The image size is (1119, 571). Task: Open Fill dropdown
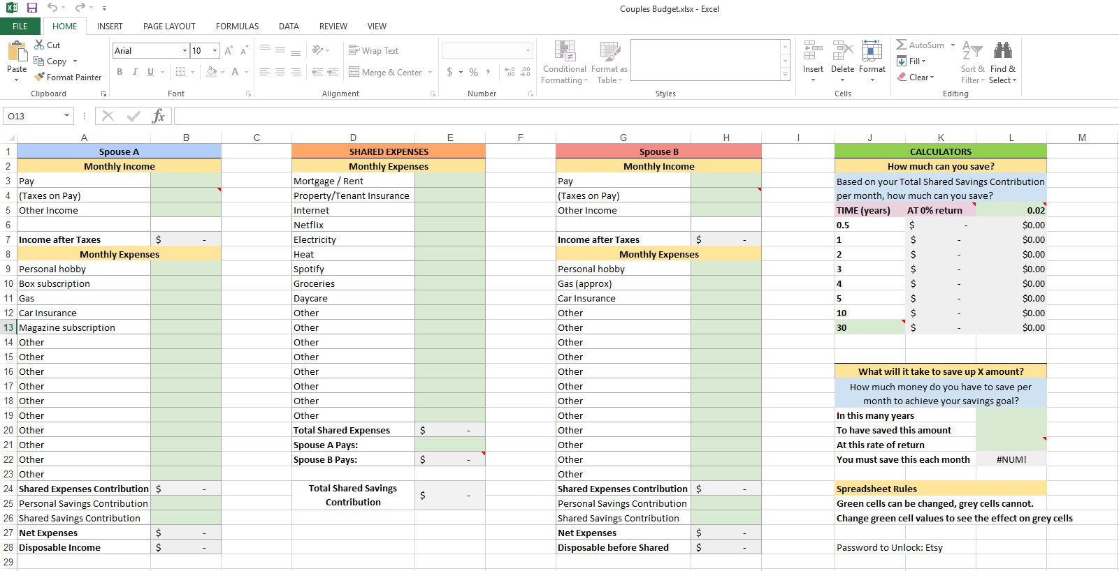coord(911,61)
